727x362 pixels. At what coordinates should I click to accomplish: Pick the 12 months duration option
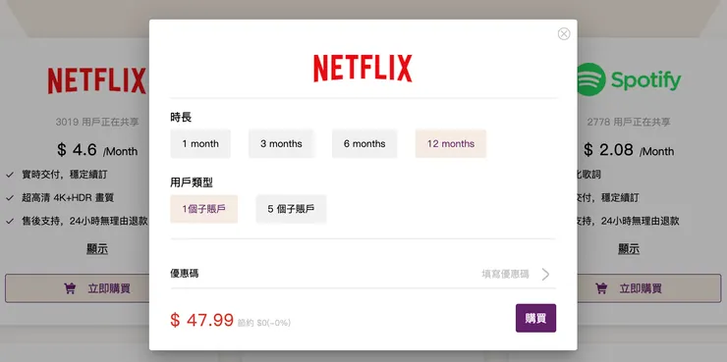[x=451, y=144]
